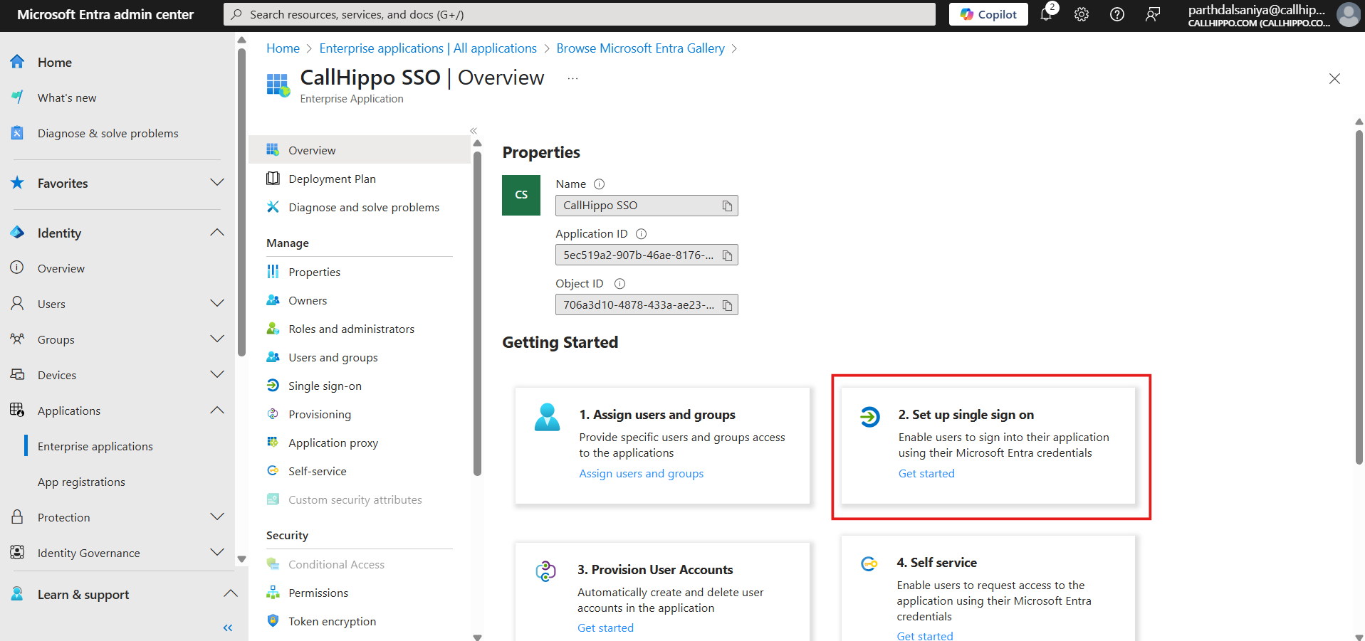This screenshot has width=1365, height=641.
Task: Click the Assign users and groups person icon
Action: pyautogui.click(x=547, y=417)
